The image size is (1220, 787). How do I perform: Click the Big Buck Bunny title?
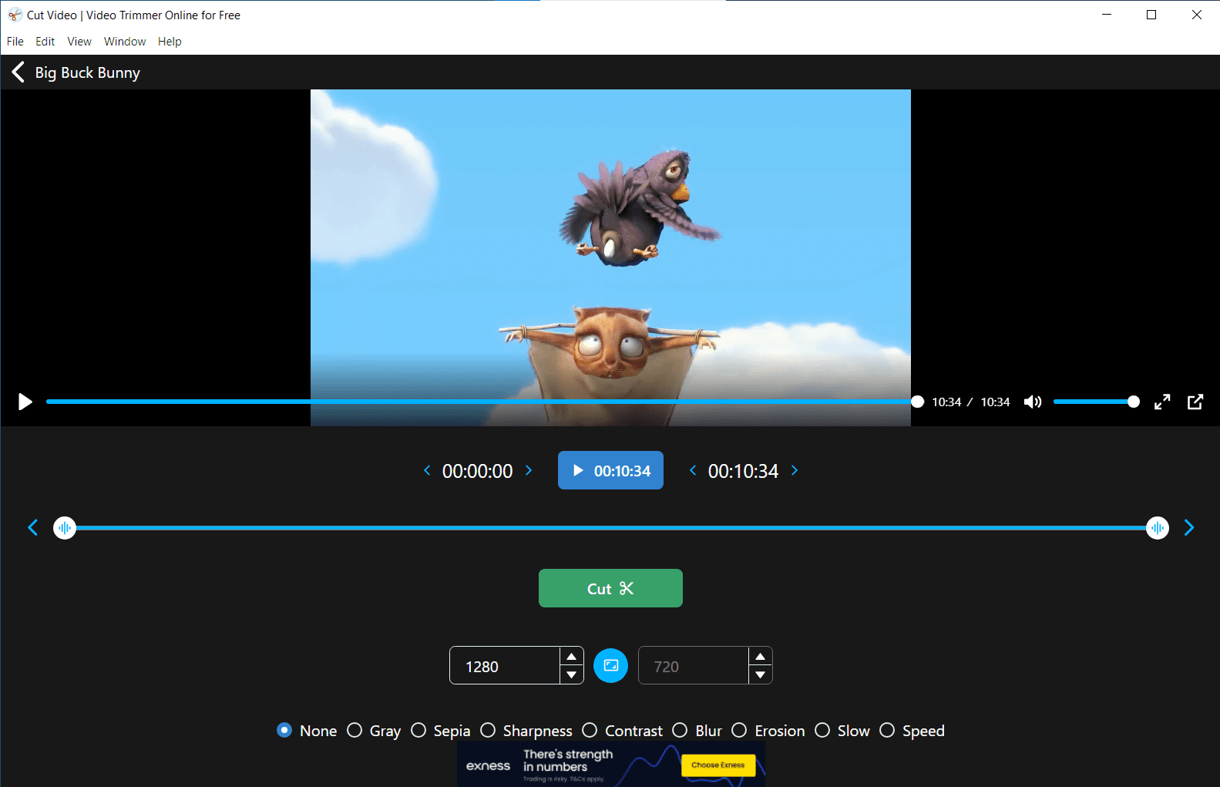coord(88,72)
